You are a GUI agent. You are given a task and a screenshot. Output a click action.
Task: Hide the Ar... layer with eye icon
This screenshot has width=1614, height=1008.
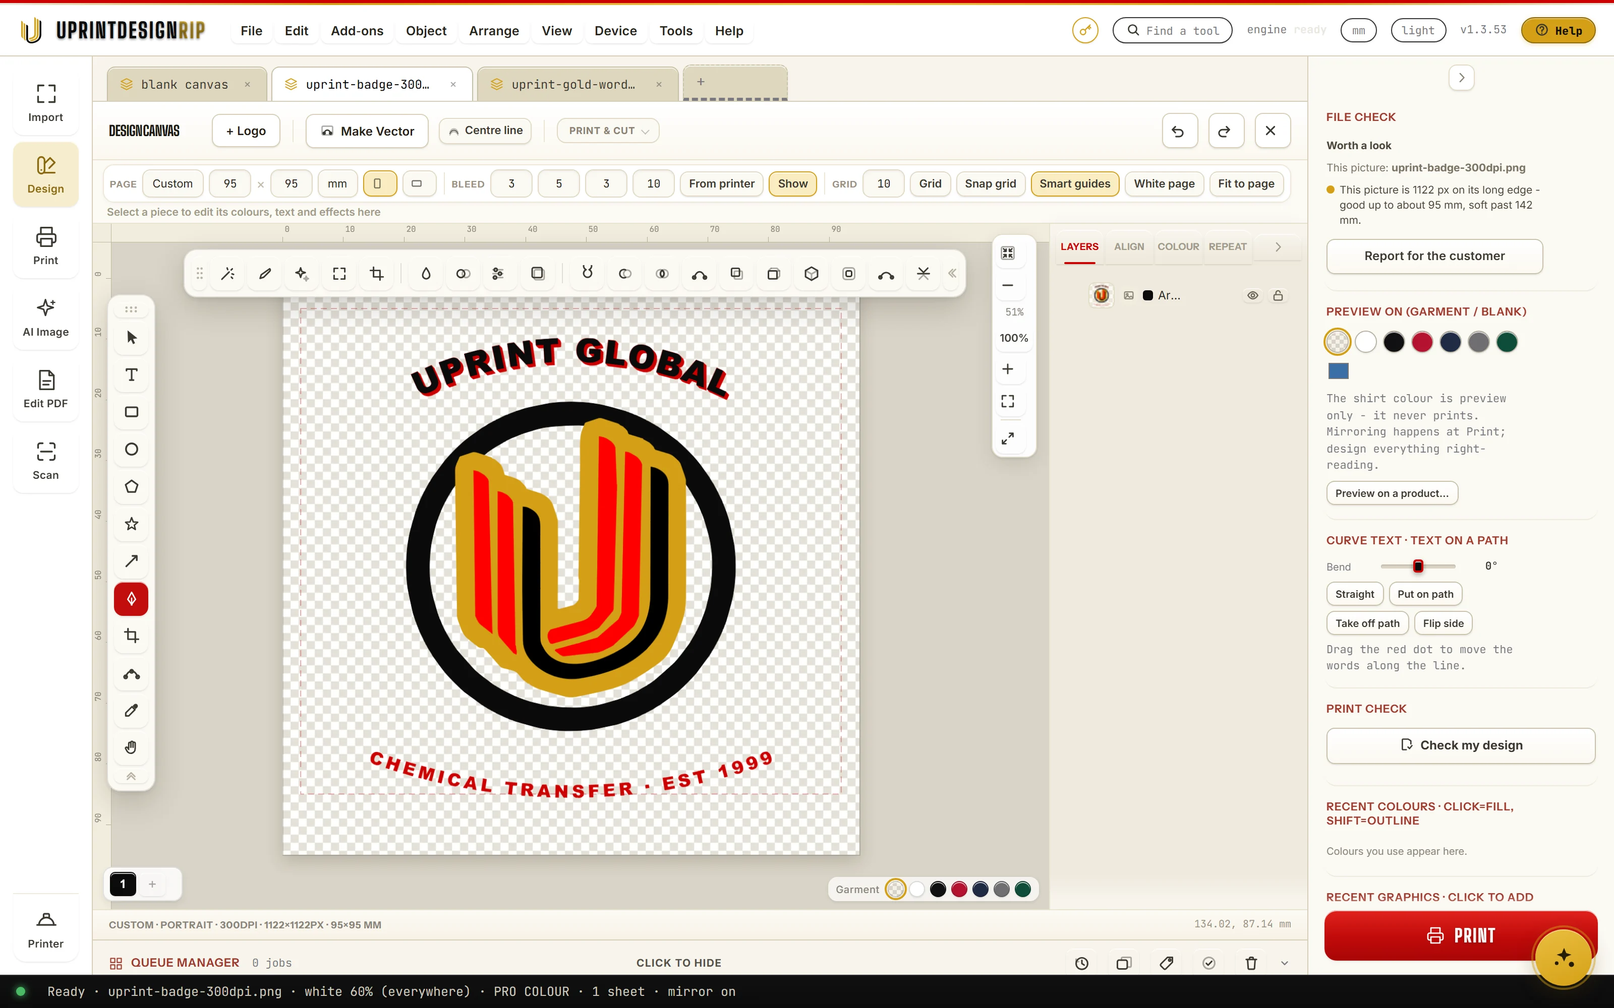tap(1252, 295)
